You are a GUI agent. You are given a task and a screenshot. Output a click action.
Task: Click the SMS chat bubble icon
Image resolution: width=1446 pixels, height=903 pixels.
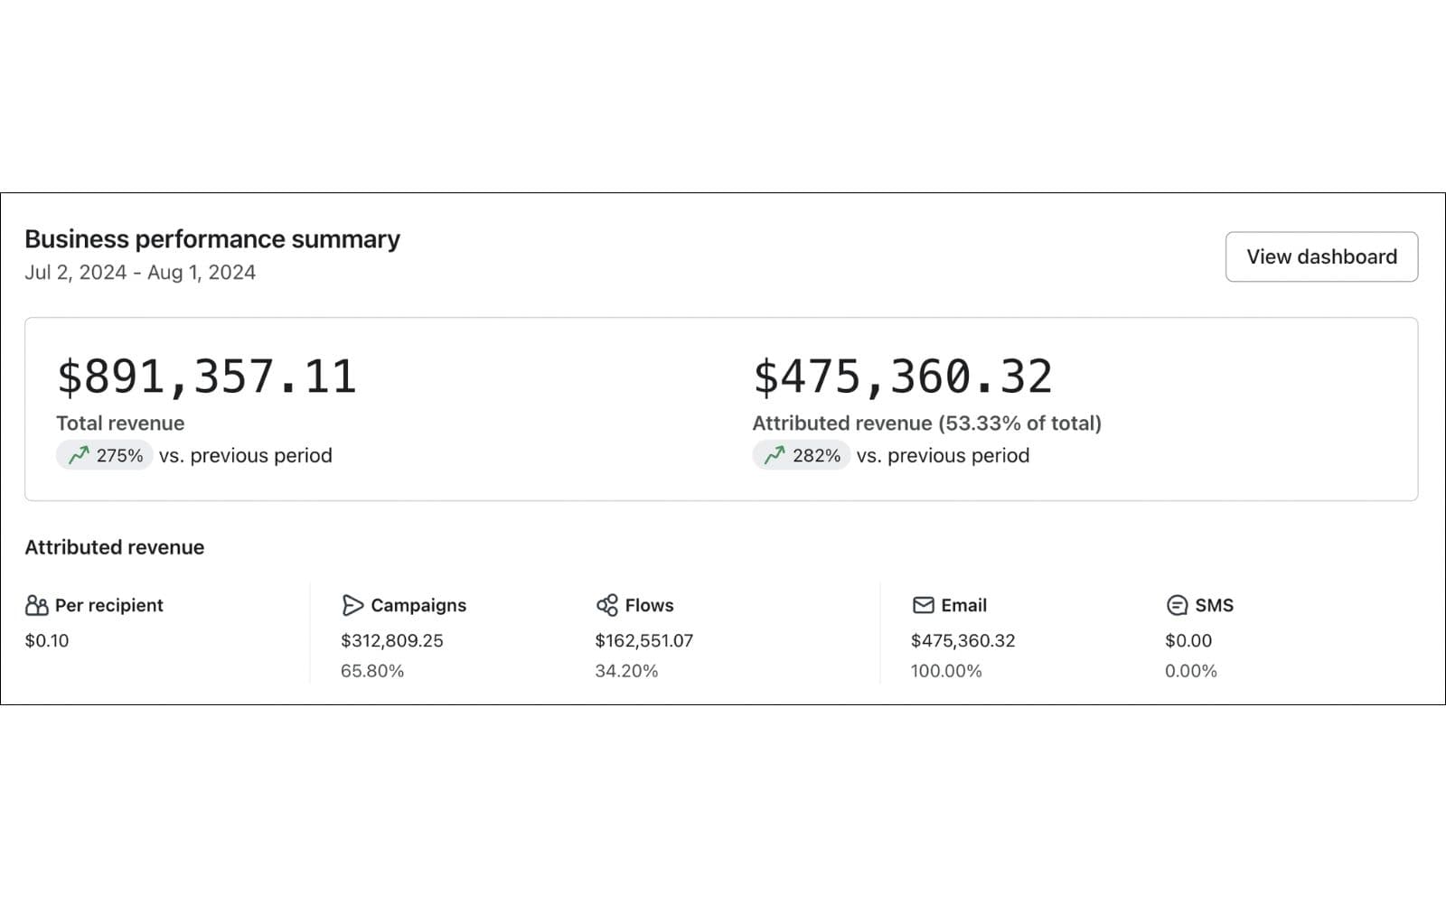pos(1177,605)
